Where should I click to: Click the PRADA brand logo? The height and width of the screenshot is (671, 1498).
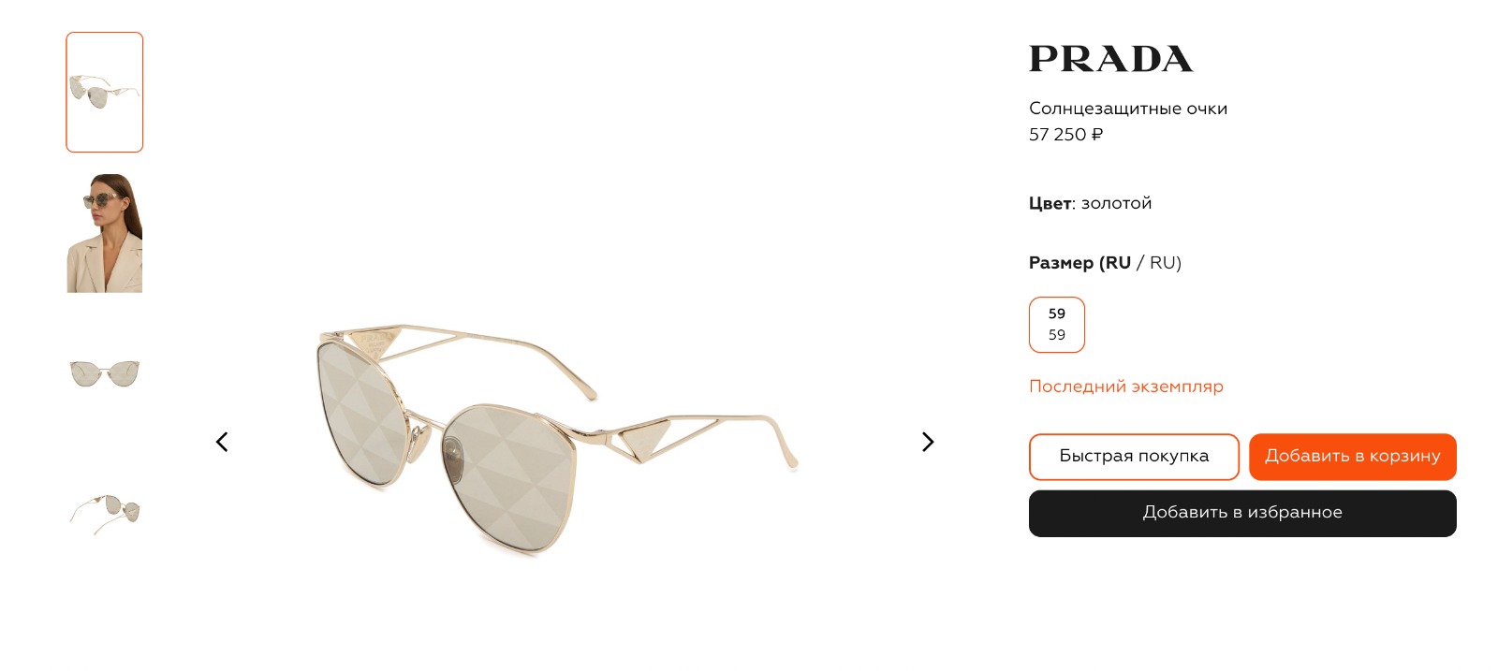1110,59
